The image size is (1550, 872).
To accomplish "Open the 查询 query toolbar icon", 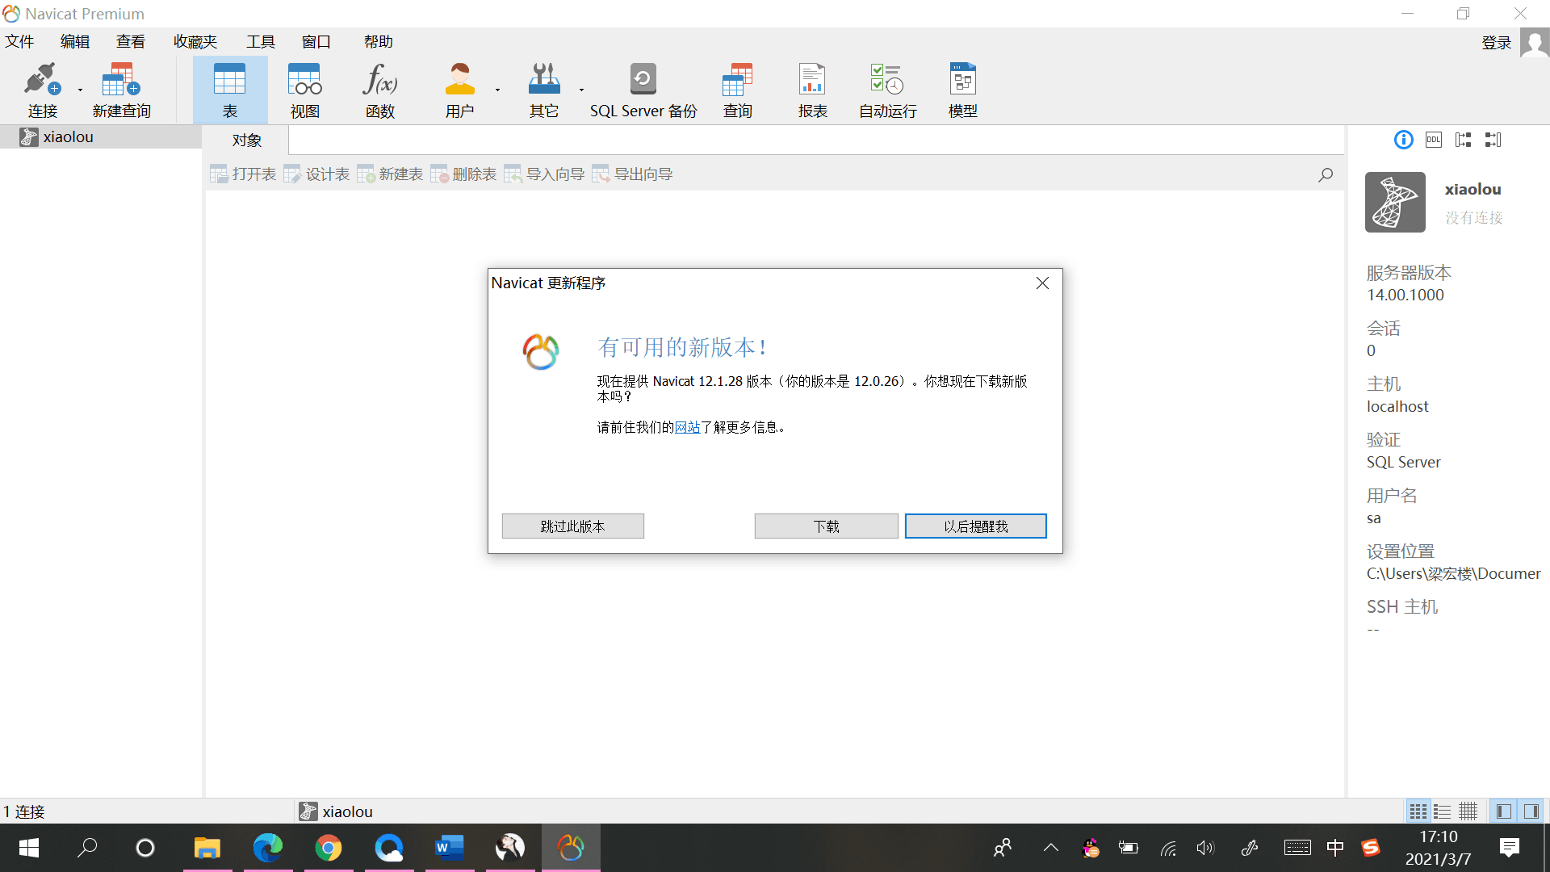I will pyautogui.click(x=737, y=90).
